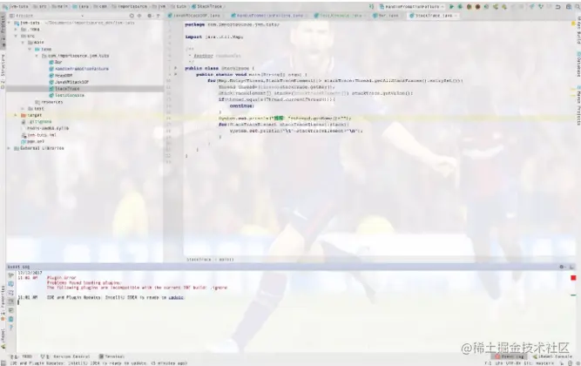Switch to StackTrace.java editor tab
The height and width of the screenshot is (366, 581).
point(431,16)
